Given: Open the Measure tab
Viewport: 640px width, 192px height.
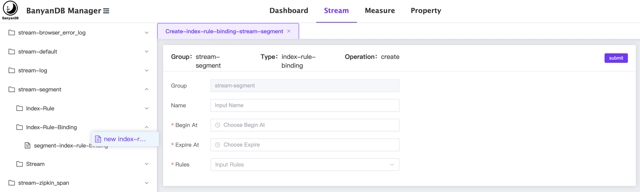Looking at the screenshot, I should point(379,11).
